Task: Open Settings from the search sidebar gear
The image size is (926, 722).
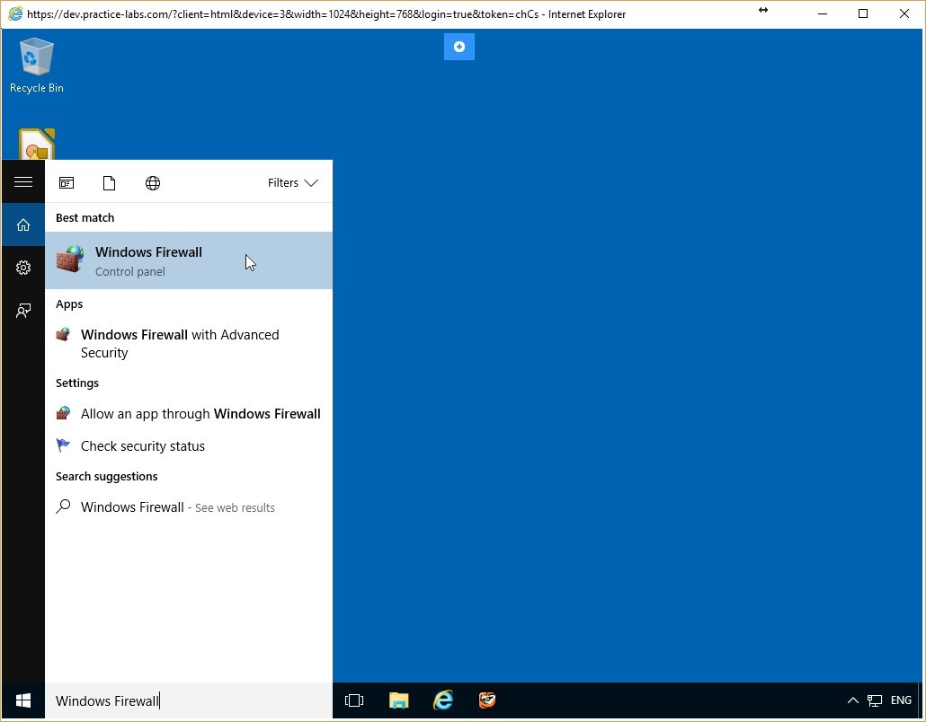Action: (23, 268)
